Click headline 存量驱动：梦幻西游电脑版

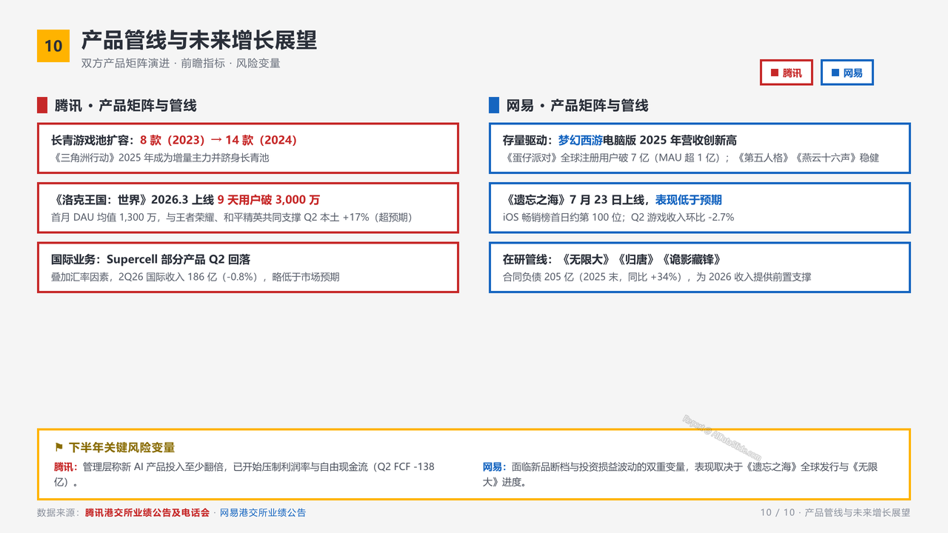pyautogui.click(x=620, y=140)
